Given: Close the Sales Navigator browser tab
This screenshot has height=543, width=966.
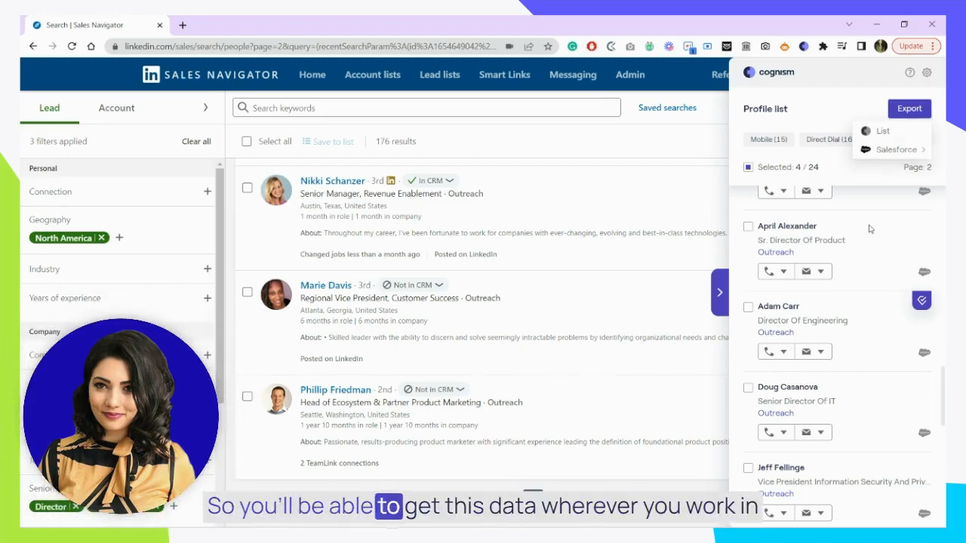Looking at the screenshot, I should point(160,25).
